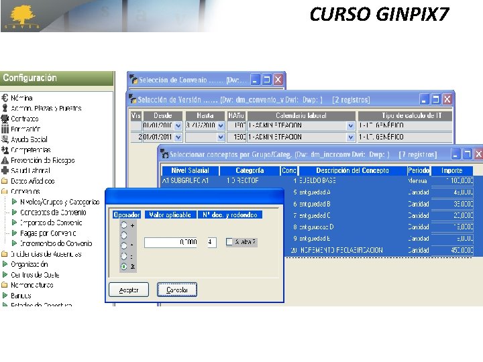This screenshot has width=483, height=362.
Task: Click the Categoría column header
Action: pos(250,170)
